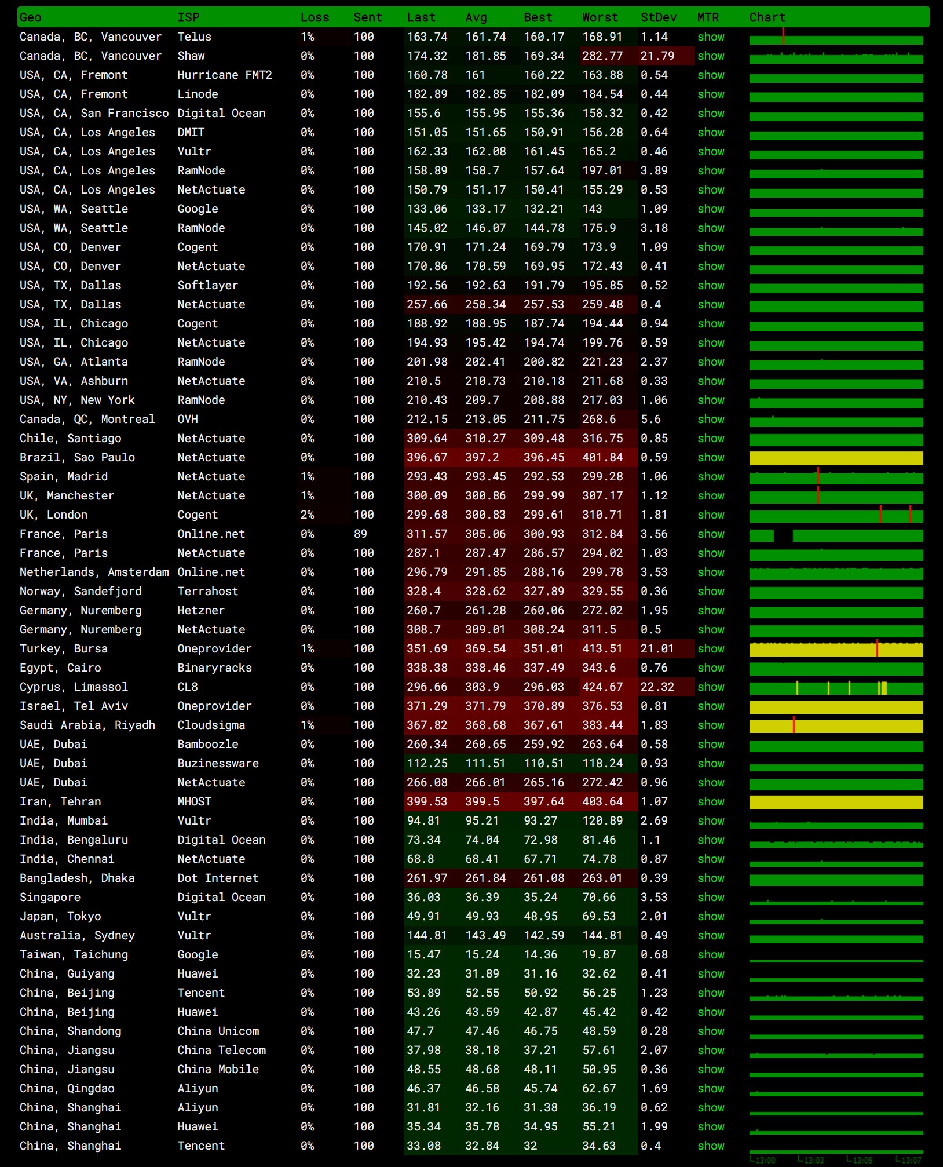
Task: Select 'Bamboozle' ISP text
Action: coord(207,744)
